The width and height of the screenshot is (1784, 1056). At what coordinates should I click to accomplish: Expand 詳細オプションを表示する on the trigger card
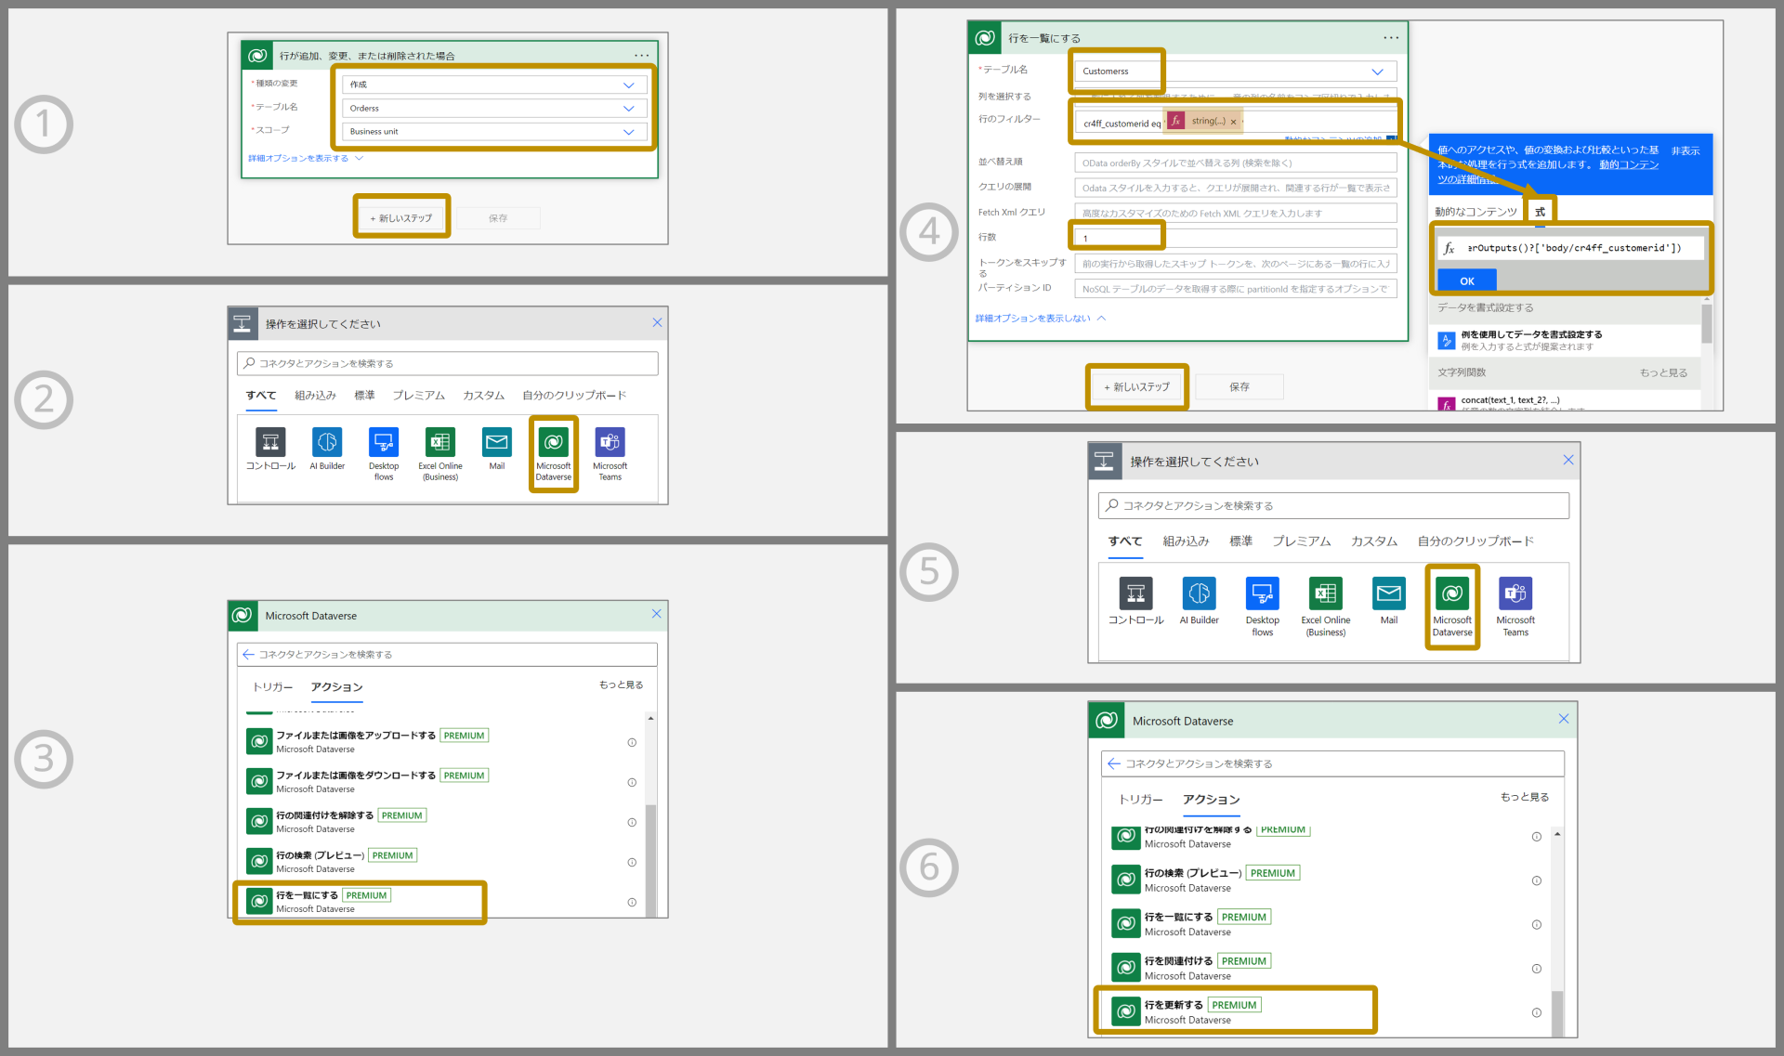point(305,158)
